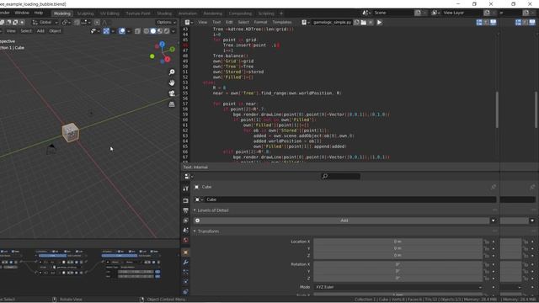Screen dimensions: 539x303
Task: Collapse the Levels of Detail panel
Action: point(195,210)
